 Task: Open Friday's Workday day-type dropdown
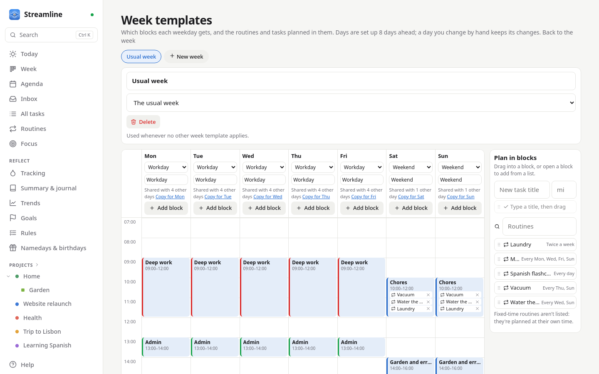click(x=361, y=167)
